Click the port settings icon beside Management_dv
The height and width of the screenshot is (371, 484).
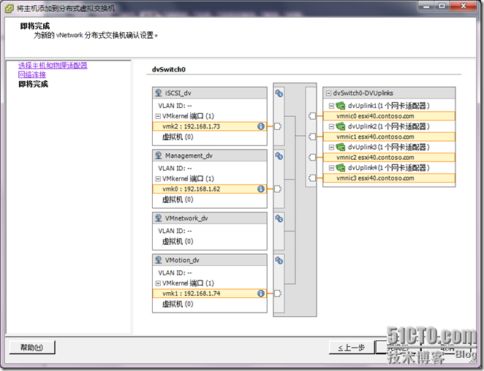point(279,156)
